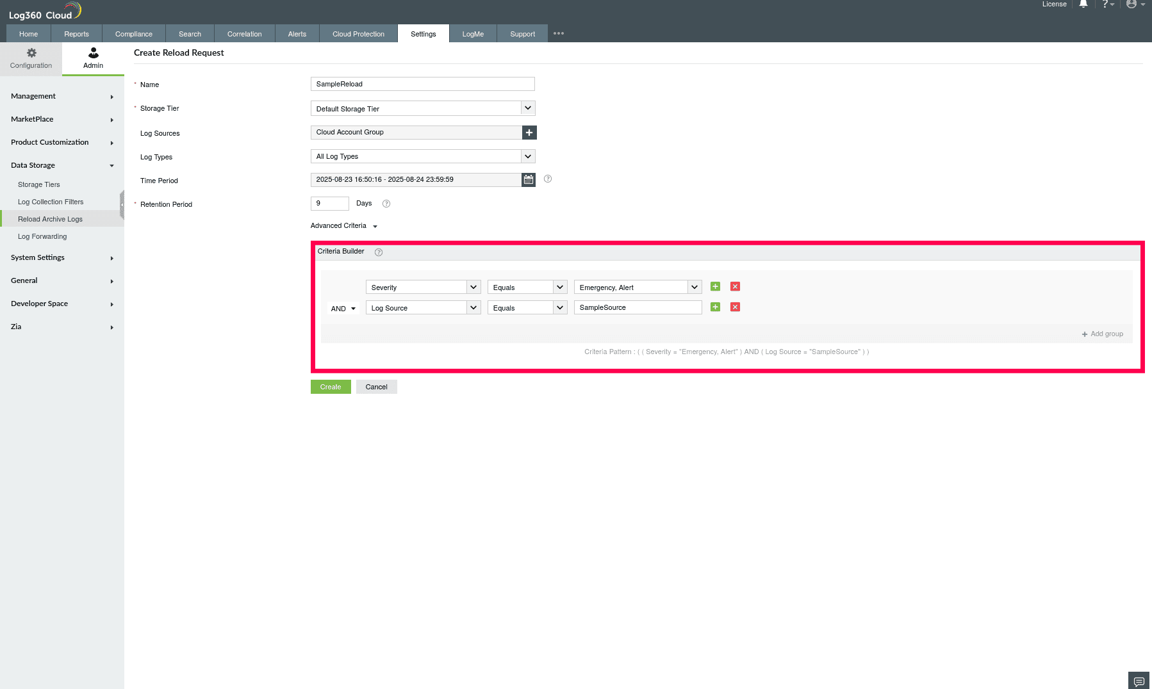Expand the MarketPlace menu
Viewport: 1152px width, 689px height.
(62, 119)
